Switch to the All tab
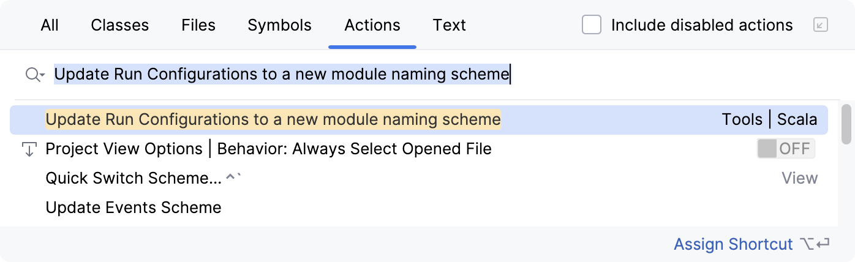The height and width of the screenshot is (262, 855). [x=50, y=25]
